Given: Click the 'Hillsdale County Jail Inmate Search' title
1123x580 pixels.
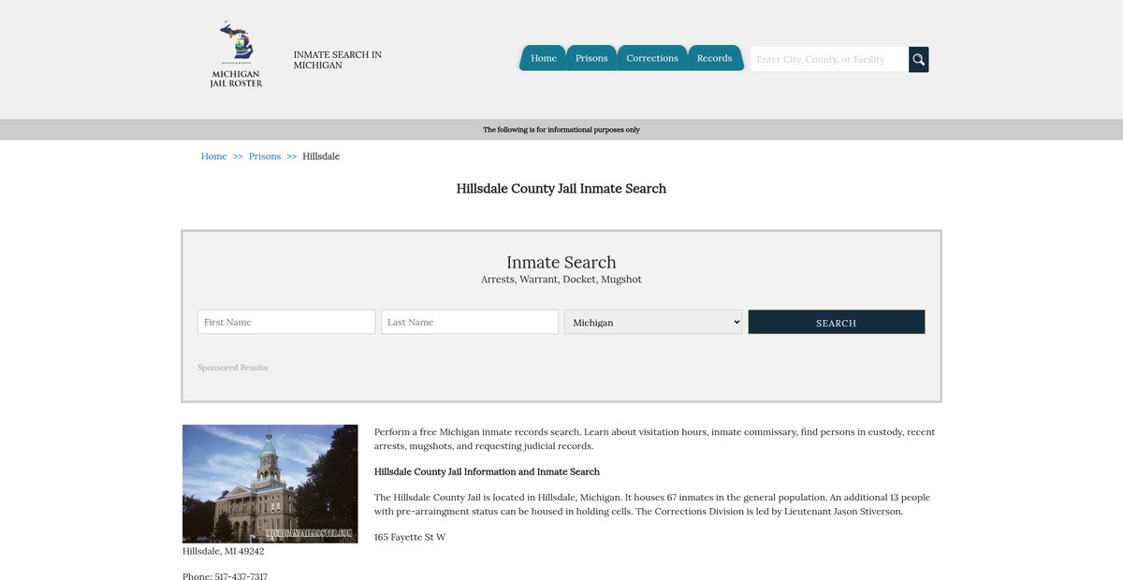Looking at the screenshot, I should [561, 188].
